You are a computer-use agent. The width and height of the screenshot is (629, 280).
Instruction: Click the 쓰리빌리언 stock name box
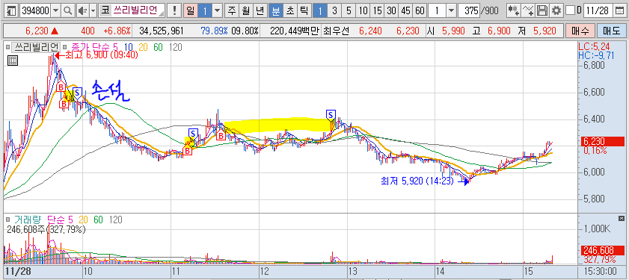tap(138, 10)
